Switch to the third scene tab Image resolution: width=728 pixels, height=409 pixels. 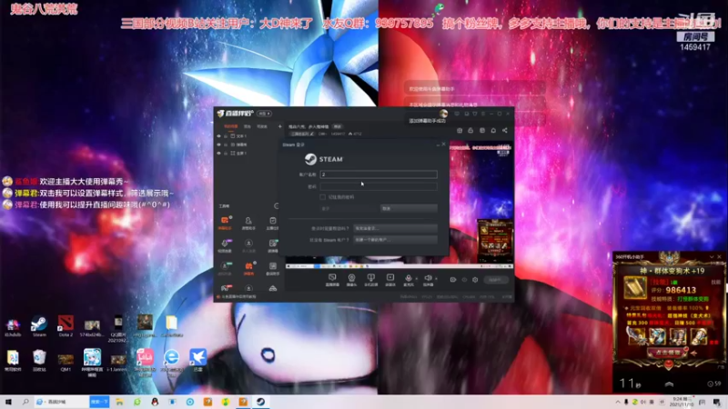pos(262,126)
